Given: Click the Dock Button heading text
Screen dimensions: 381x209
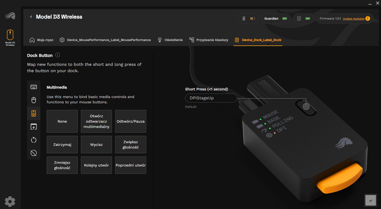Looking at the screenshot, I should [x=40, y=55].
